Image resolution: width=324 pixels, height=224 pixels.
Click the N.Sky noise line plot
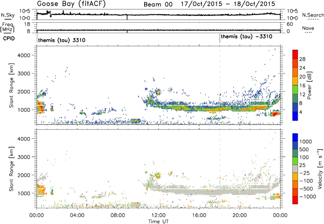[x=158, y=15]
